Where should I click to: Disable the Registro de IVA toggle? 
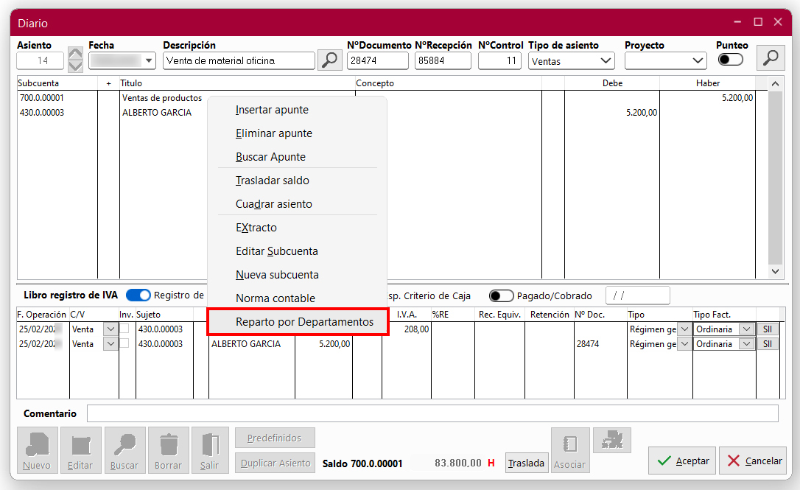pyautogui.click(x=138, y=295)
